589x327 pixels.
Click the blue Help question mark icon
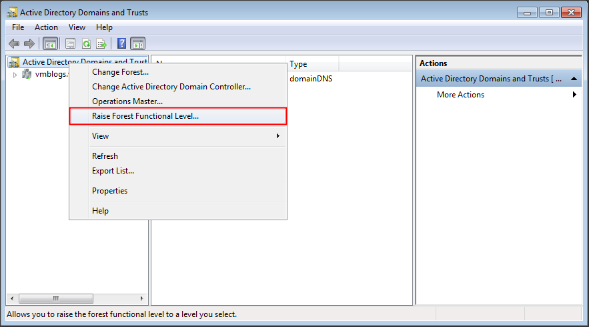click(121, 44)
